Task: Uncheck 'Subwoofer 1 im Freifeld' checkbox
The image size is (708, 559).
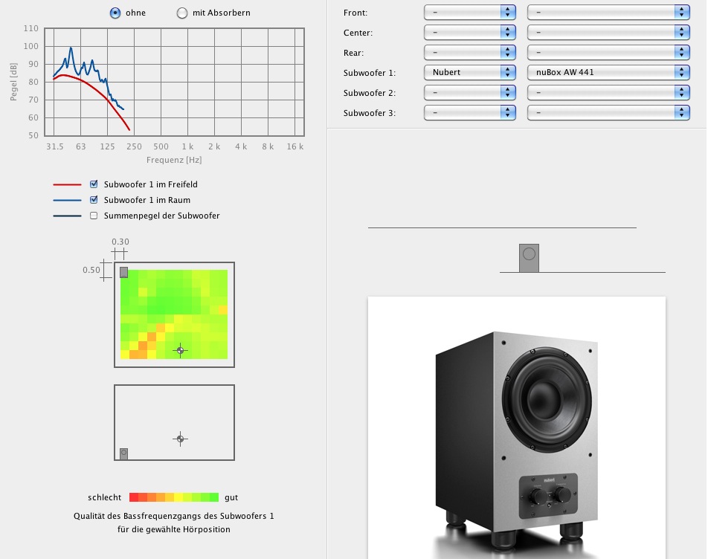Action: (x=94, y=184)
